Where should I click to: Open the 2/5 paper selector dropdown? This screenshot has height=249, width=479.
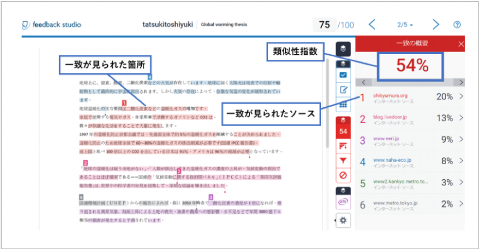click(x=405, y=25)
